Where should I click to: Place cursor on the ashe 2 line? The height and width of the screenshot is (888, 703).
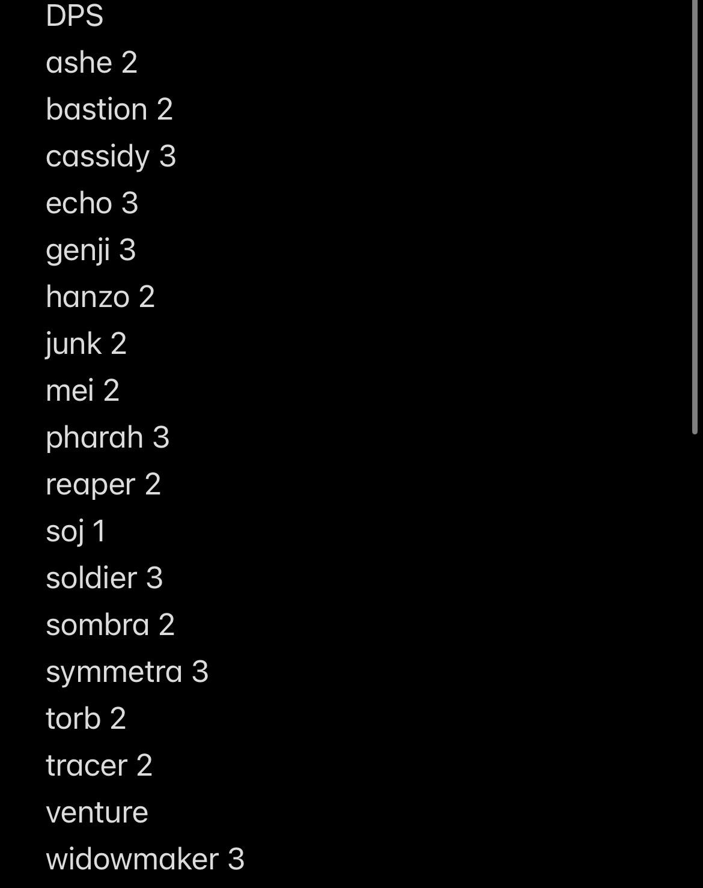[91, 62]
